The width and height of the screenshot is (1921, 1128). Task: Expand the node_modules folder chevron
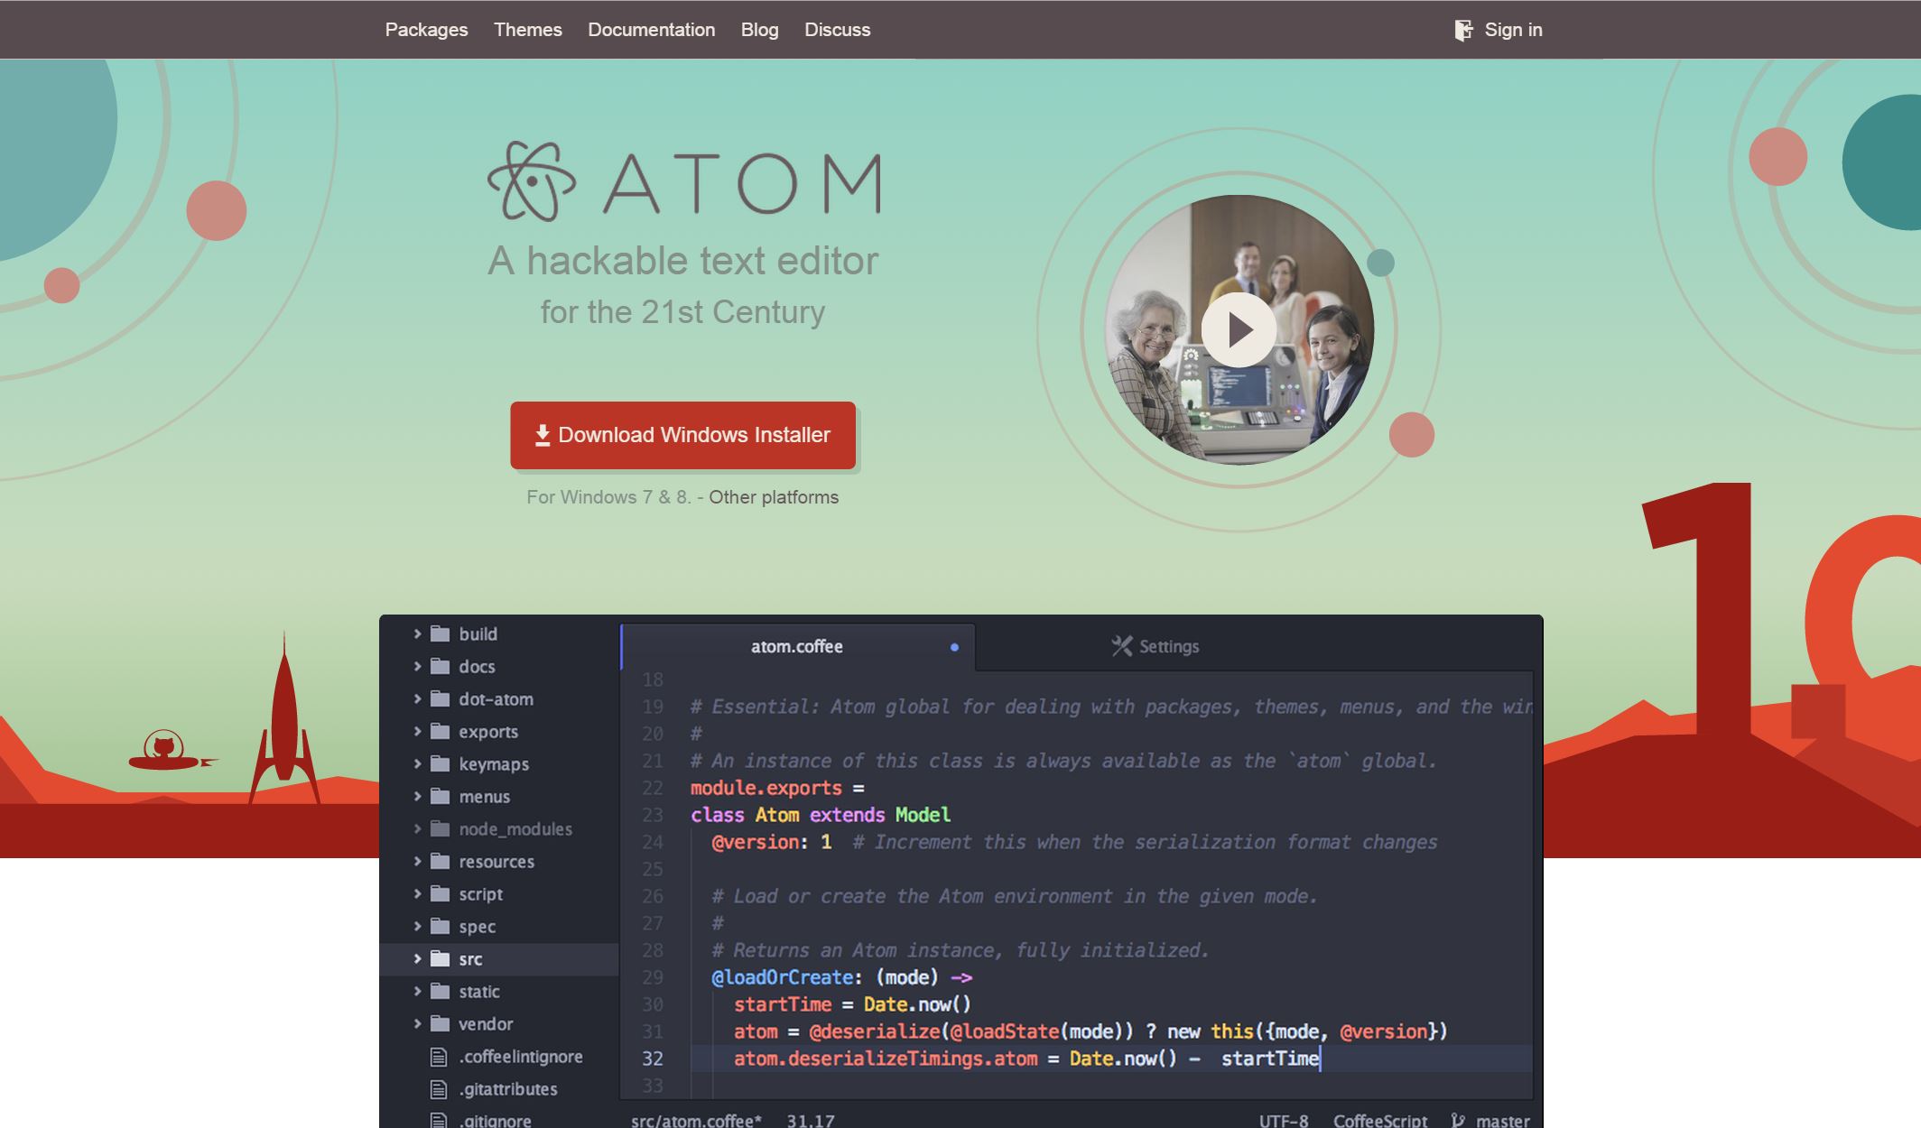417,828
